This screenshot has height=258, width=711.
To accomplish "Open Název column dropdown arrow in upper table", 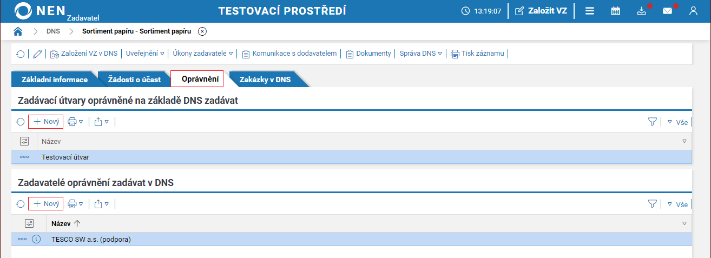I will click(x=684, y=141).
